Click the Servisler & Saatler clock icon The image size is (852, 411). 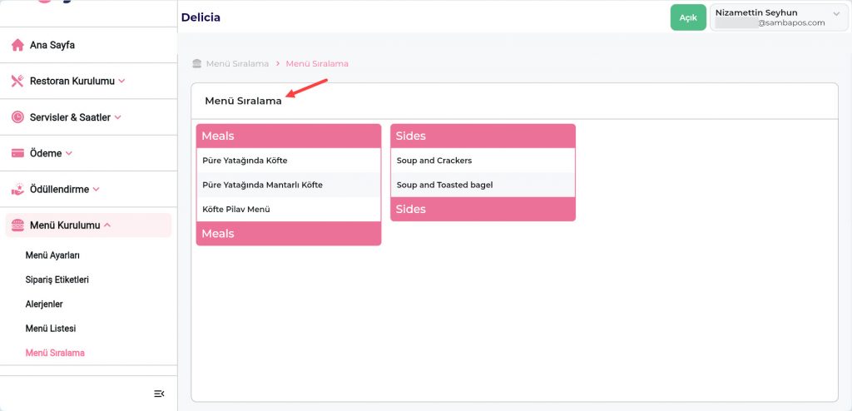17,117
